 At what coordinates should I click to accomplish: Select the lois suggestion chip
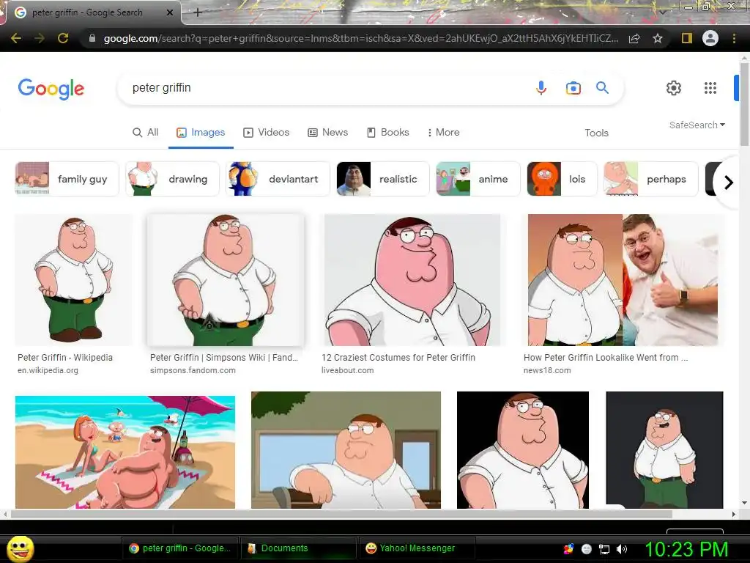point(562,179)
